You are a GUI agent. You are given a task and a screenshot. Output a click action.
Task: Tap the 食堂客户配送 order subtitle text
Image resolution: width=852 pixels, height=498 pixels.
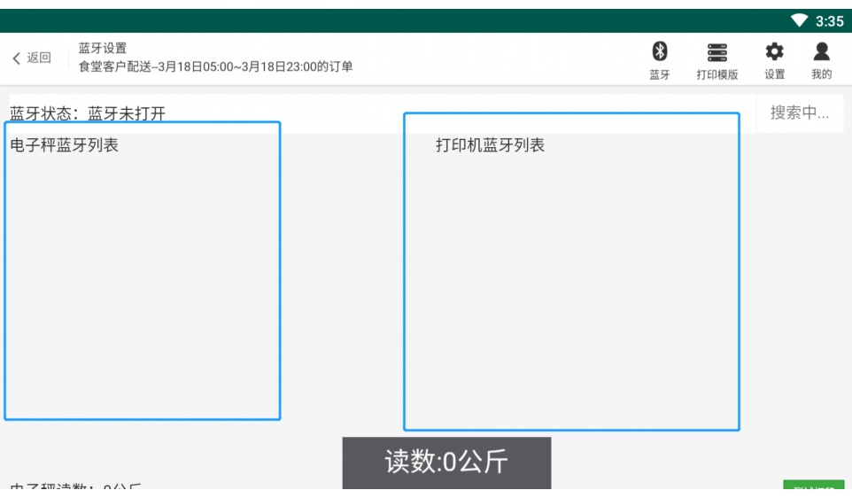point(216,67)
